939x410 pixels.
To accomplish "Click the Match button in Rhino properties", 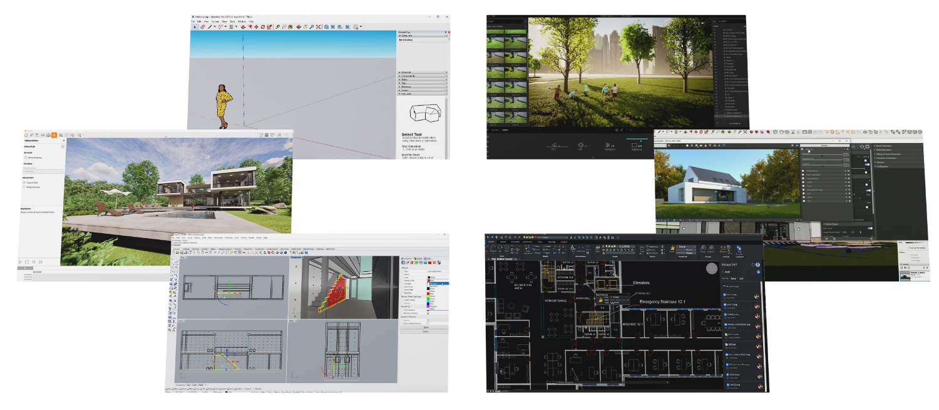I will click(x=426, y=326).
